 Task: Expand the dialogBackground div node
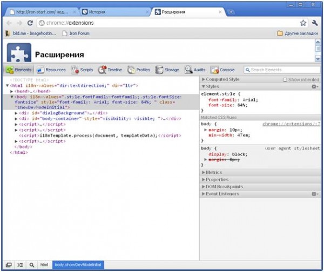(x=16, y=113)
